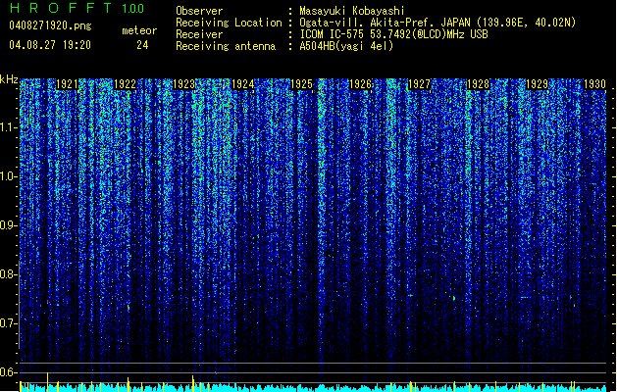Click the 1922 time marker
This screenshot has width=617, height=392.
pyautogui.click(x=125, y=84)
